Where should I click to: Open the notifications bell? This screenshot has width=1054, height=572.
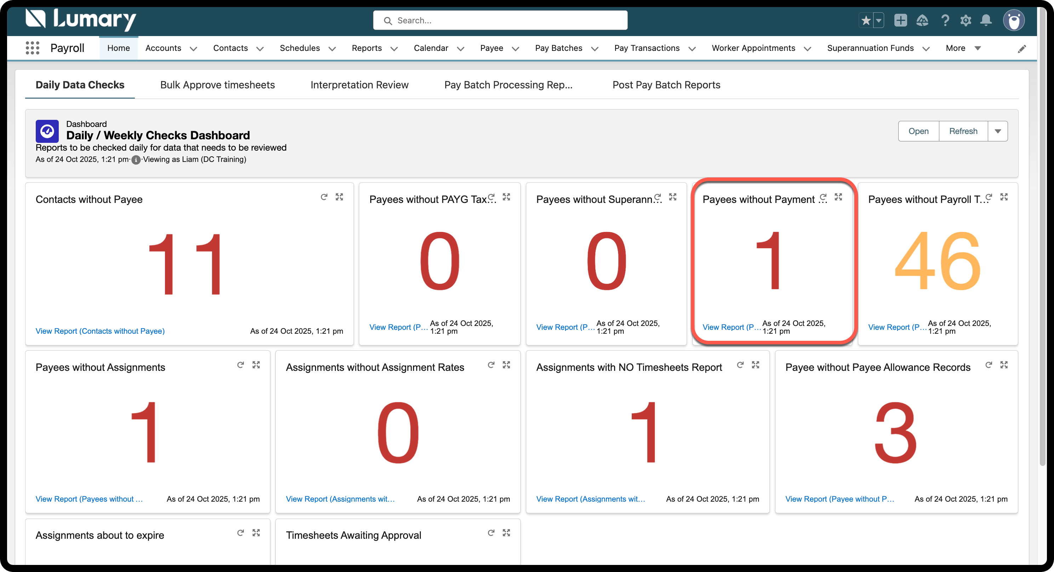click(986, 21)
